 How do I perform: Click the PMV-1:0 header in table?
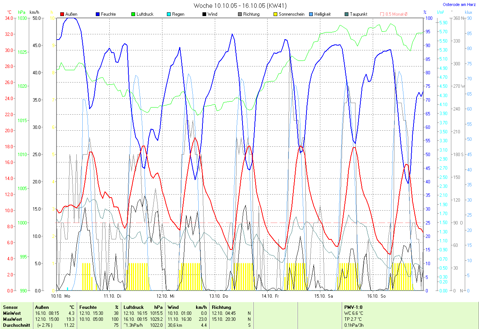tap(354, 307)
